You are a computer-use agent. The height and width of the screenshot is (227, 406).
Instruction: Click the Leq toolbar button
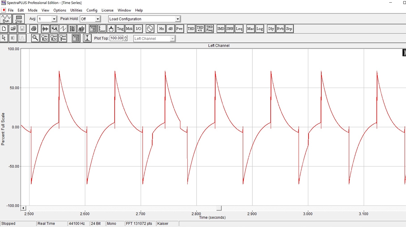pos(239,29)
